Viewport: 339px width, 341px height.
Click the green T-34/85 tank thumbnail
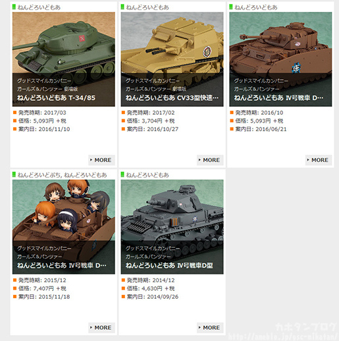[x=64, y=59]
